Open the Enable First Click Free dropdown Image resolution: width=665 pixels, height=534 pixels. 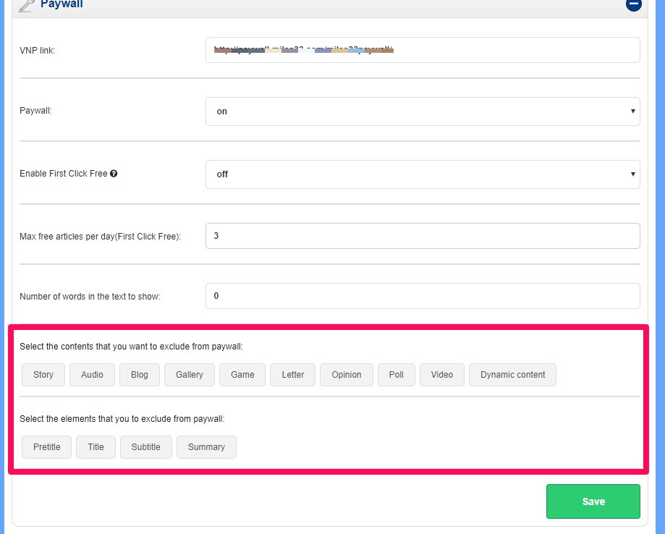423,174
